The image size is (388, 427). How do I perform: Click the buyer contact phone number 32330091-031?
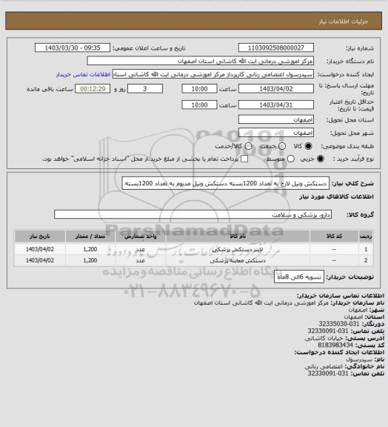pos(328,331)
